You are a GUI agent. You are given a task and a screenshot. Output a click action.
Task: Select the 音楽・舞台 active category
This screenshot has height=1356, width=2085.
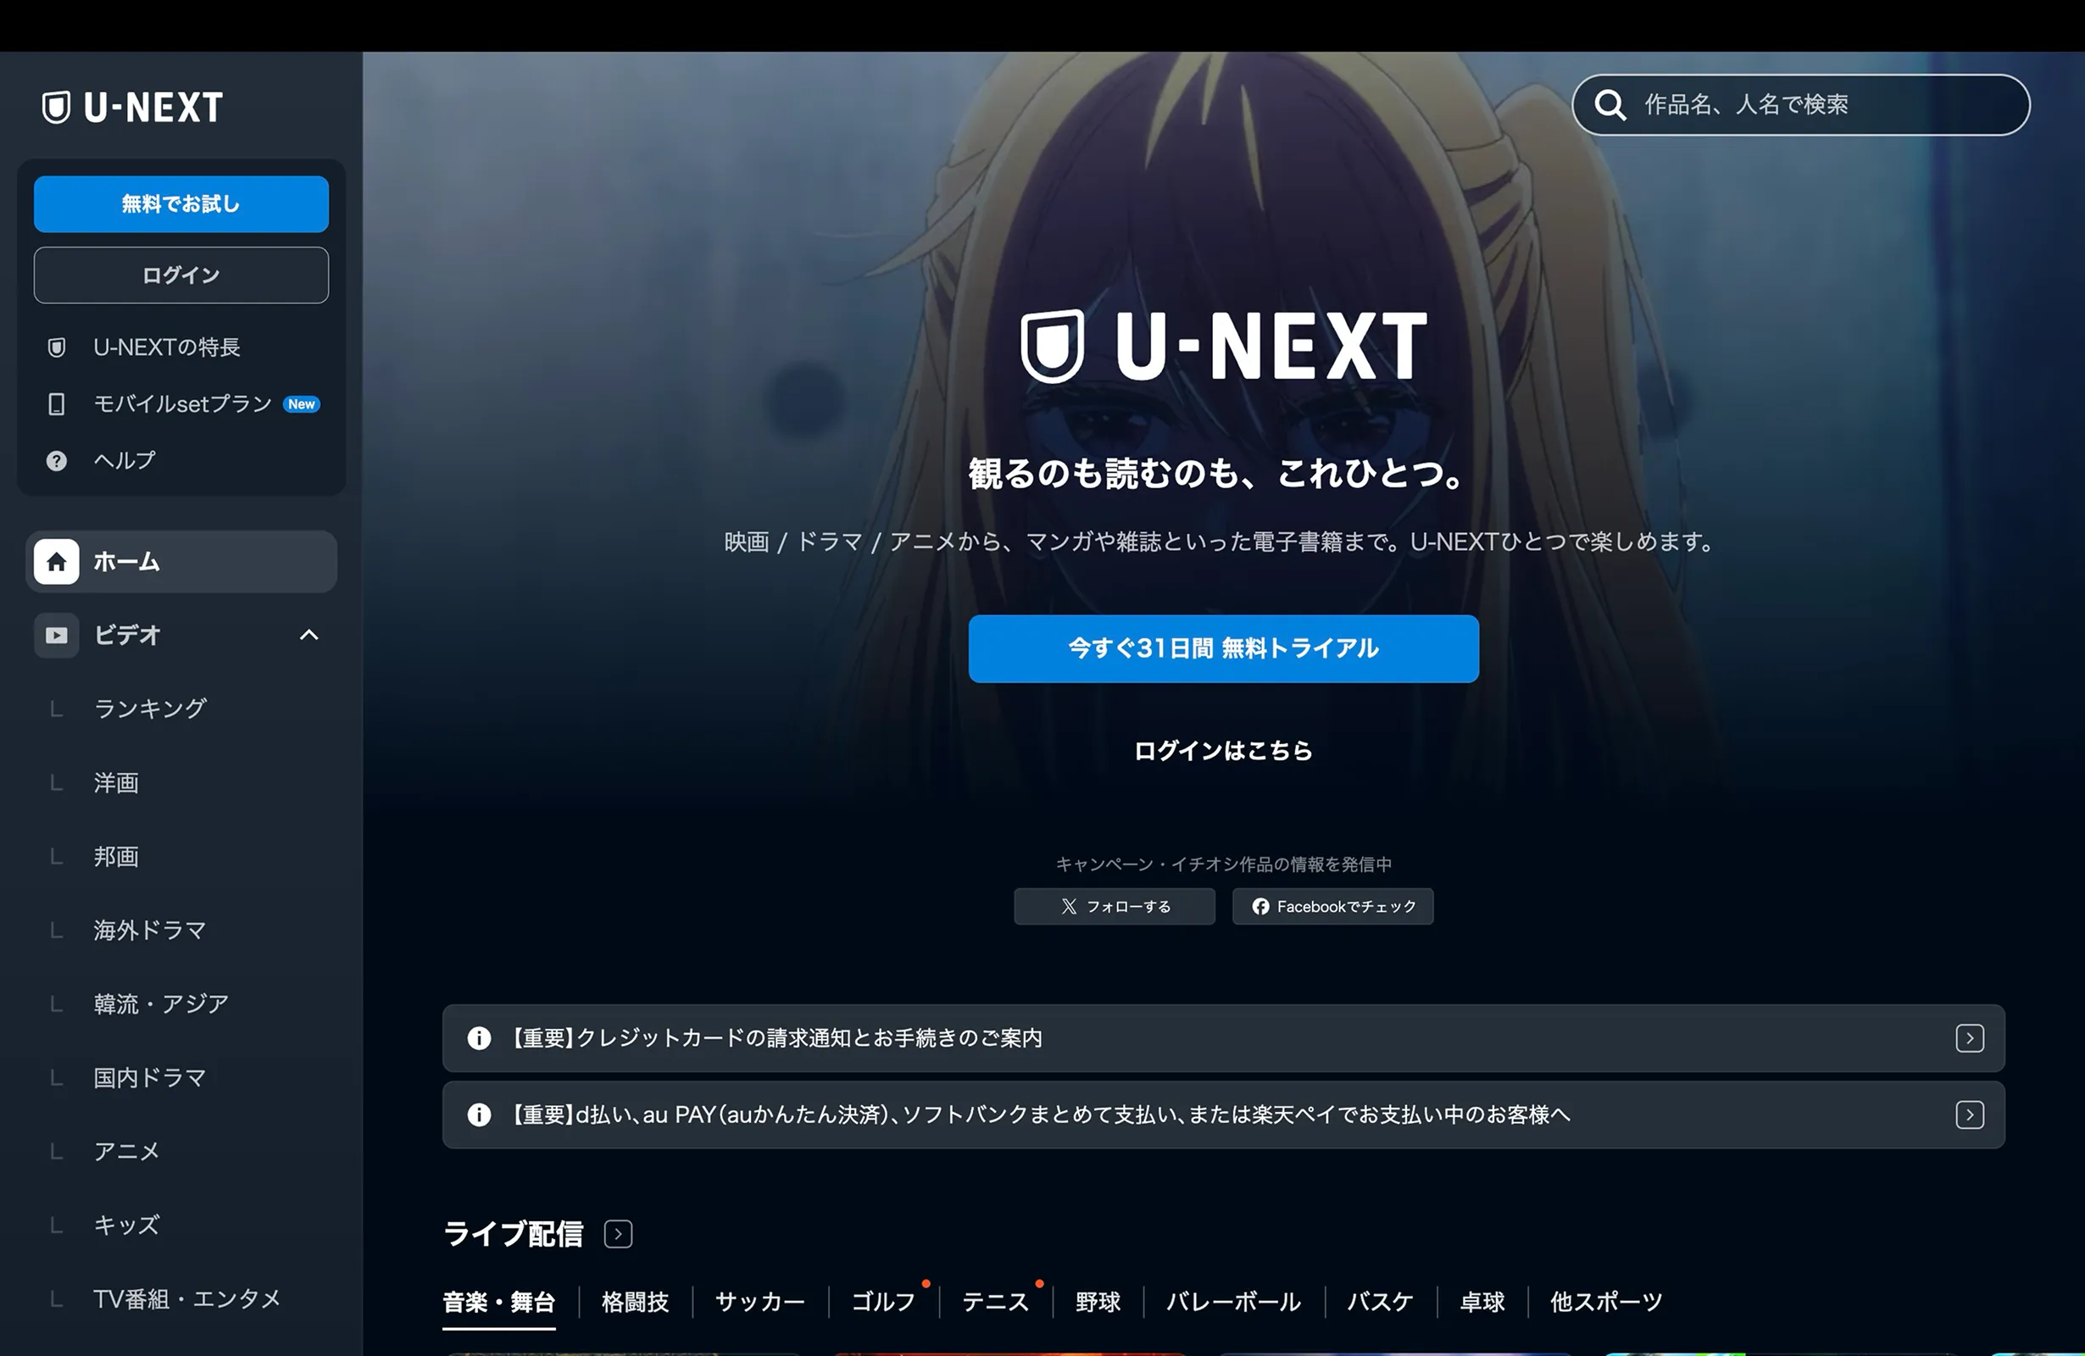[500, 1303]
